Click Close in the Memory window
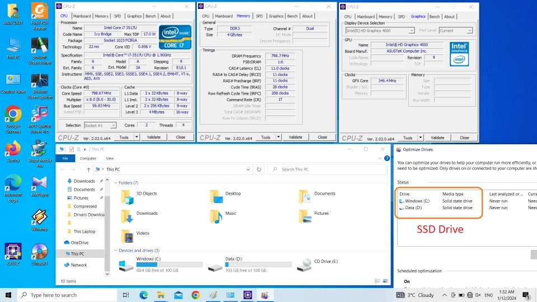 click(x=322, y=137)
